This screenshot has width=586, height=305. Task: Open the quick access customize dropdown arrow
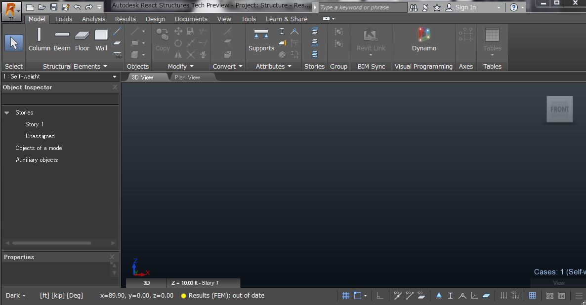99,7
